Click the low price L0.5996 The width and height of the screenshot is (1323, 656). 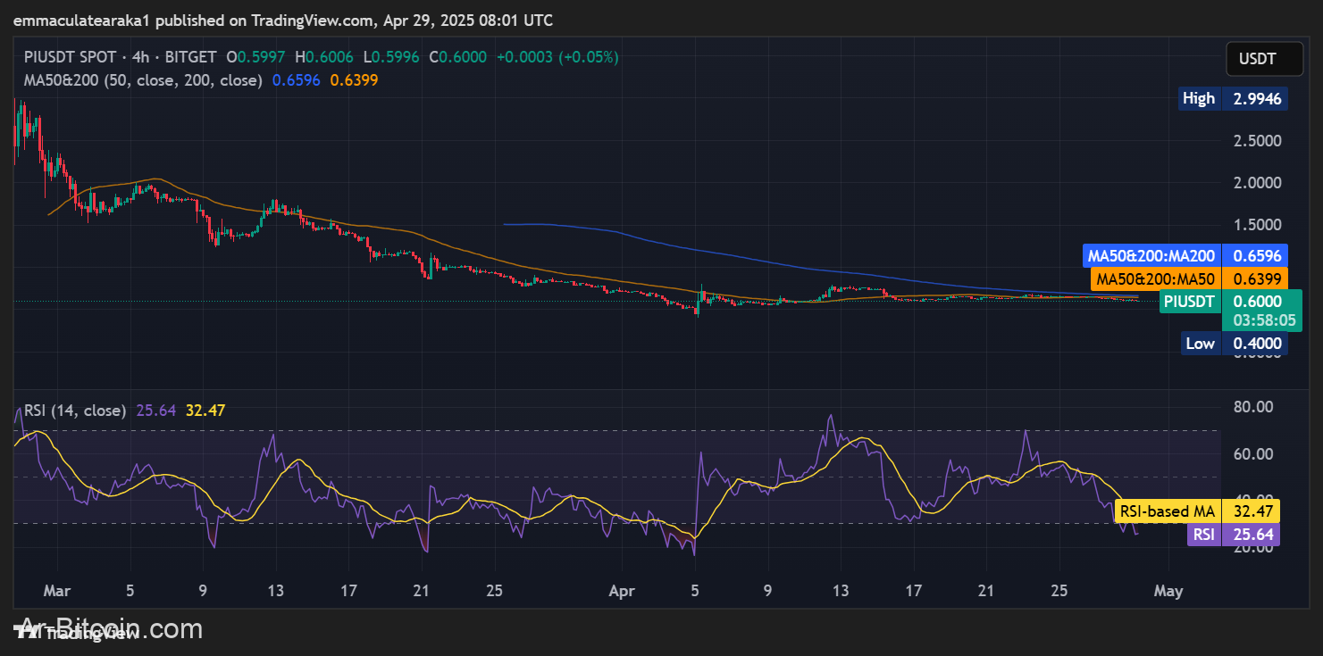[x=392, y=57]
